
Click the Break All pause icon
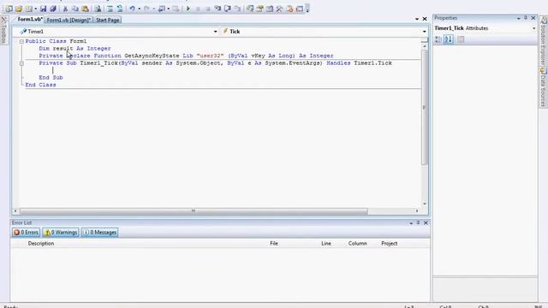click(198, 9)
